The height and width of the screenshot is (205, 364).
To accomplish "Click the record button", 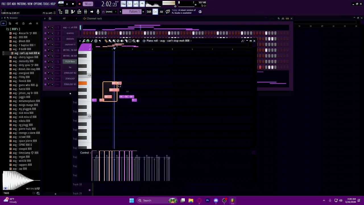I will coord(79,4).
